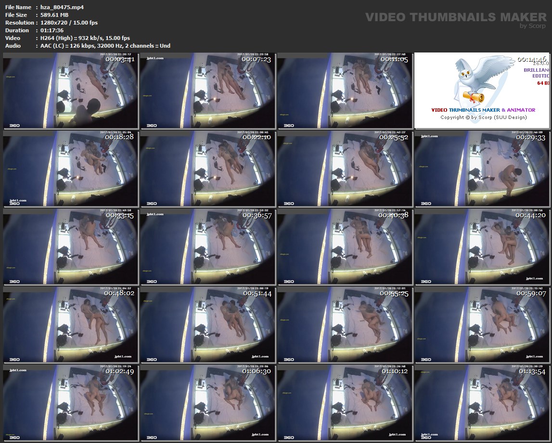Open the frame at 00:44:20
Viewport: 552px width, 443px height.
pyautogui.click(x=482, y=247)
